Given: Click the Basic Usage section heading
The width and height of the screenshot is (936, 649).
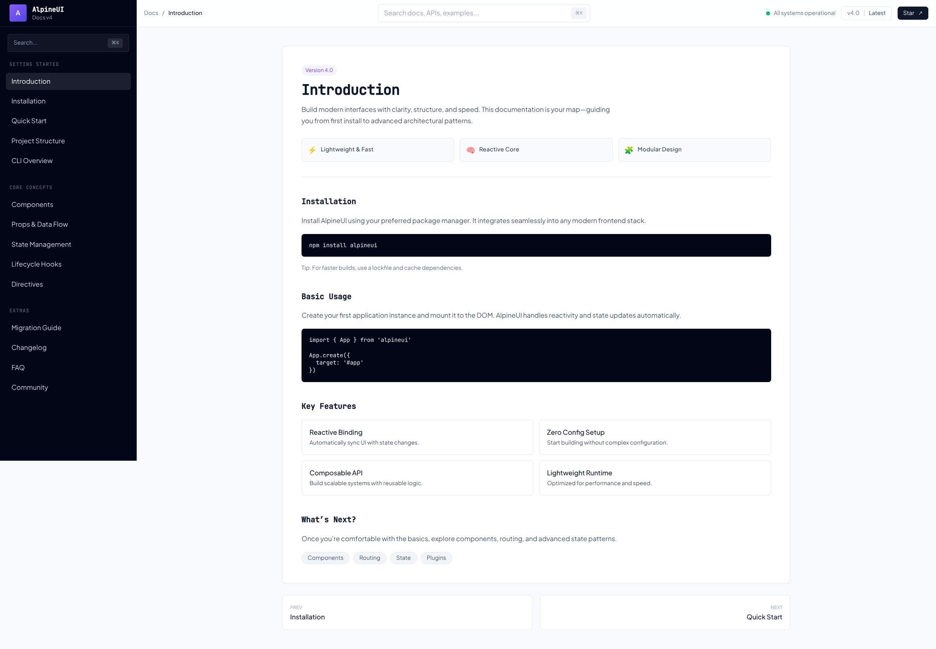Looking at the screenshot, I should click(326, 297).
